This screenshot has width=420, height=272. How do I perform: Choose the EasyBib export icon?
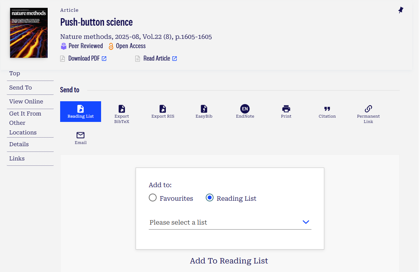[x=204, y=109]
